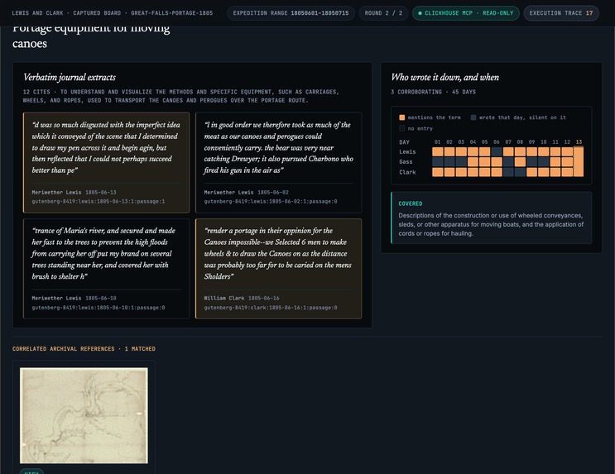This screenshot has width=615, height=474.
Task: Click the day 06 column header
Action: point(497,142)
